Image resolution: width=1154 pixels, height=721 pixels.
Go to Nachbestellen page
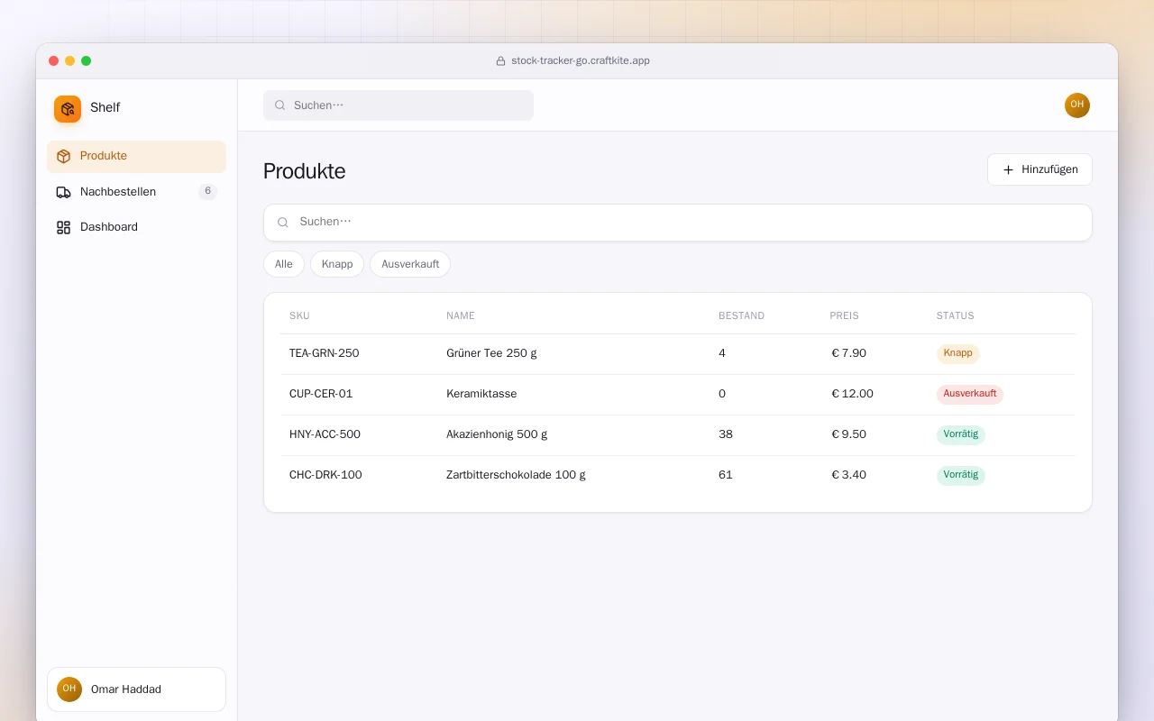pyautogui.click(x=136, y=192)
